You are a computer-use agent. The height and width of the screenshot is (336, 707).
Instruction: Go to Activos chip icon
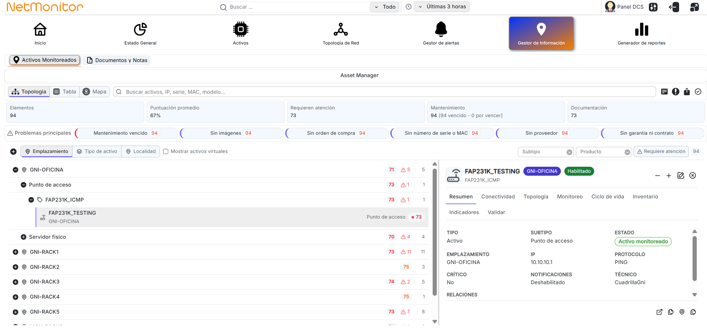[241, 29]
